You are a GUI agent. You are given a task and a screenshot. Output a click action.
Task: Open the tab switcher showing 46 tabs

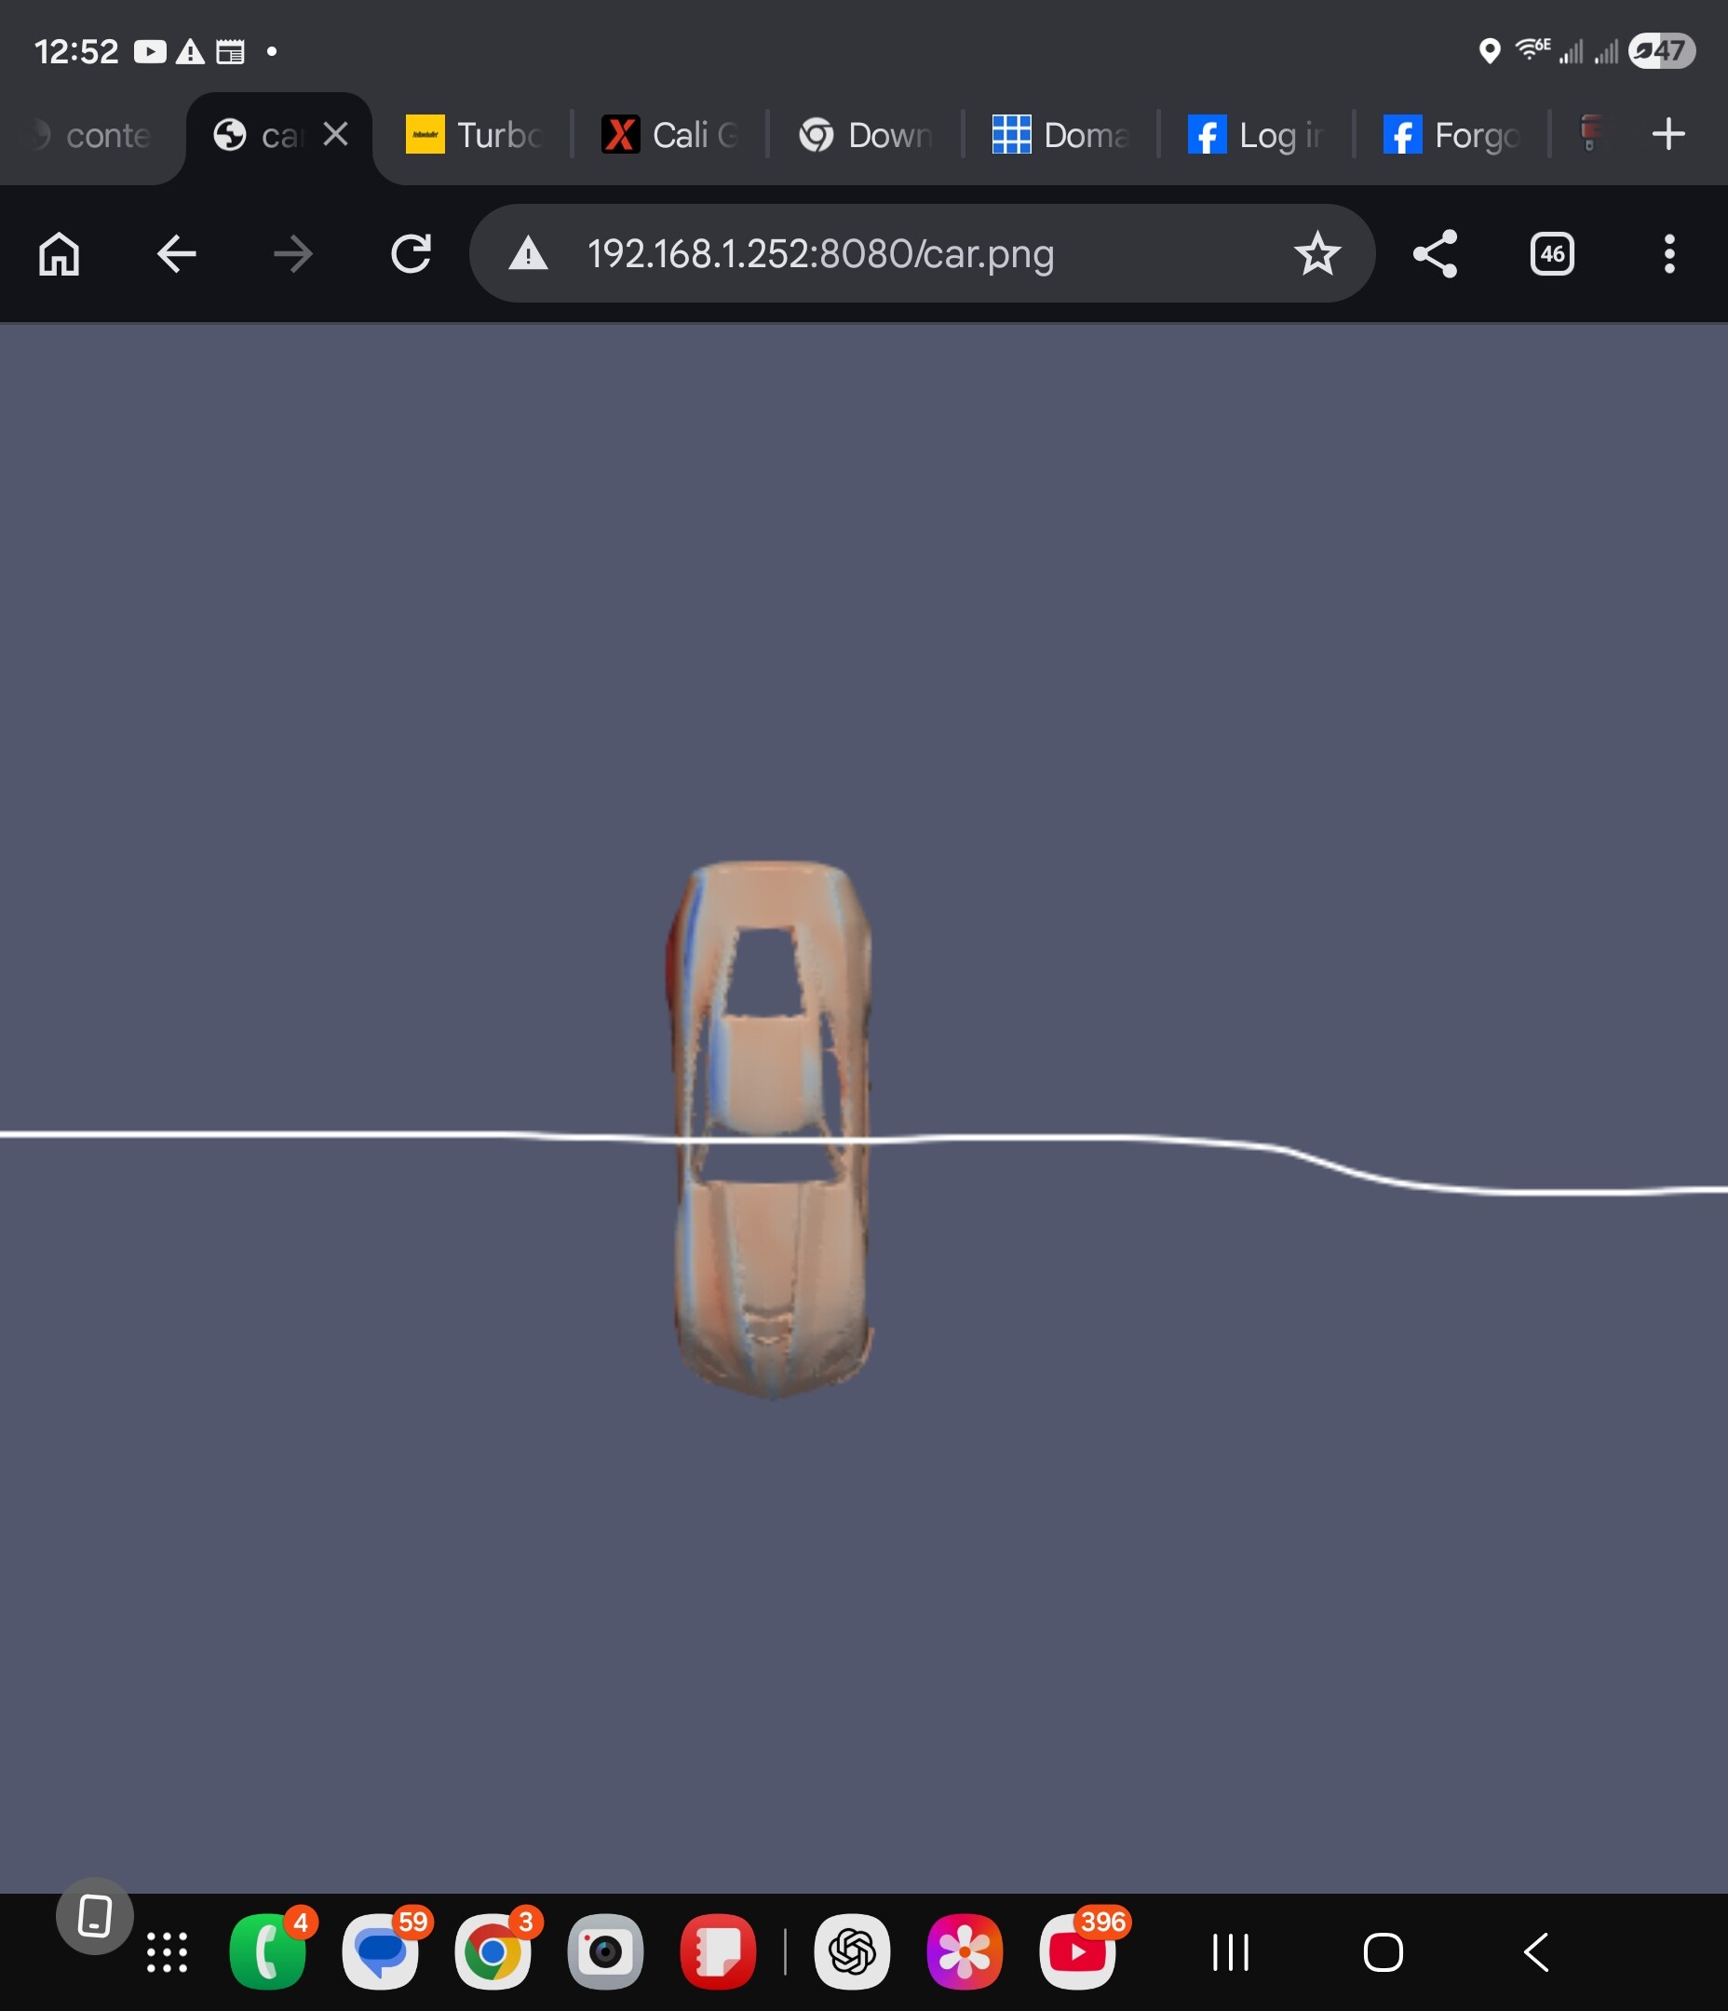tap(1551, 254)
